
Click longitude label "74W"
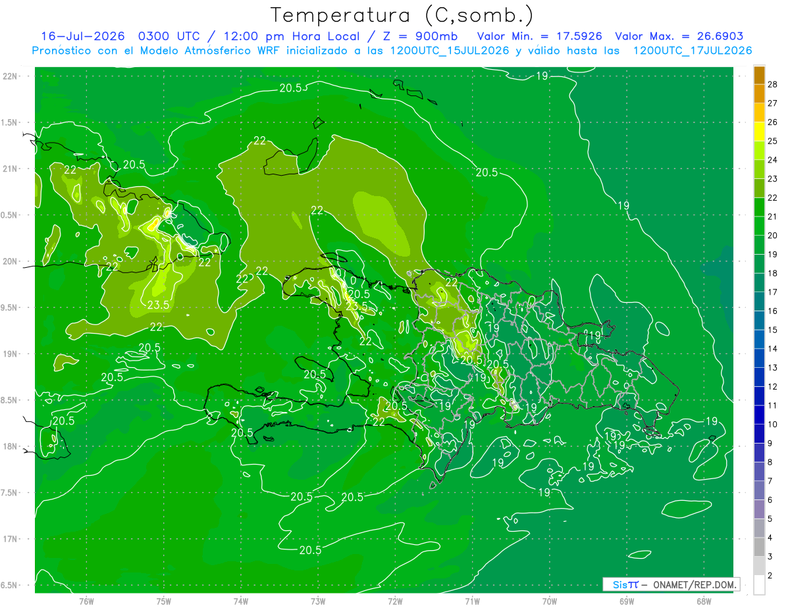pyautogui.click(x=241, y=601)
